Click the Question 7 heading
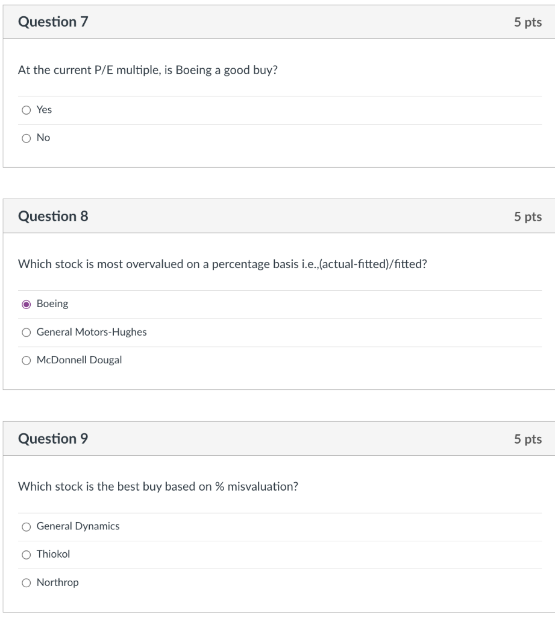The image size is (555, 618). coord(53,22)
